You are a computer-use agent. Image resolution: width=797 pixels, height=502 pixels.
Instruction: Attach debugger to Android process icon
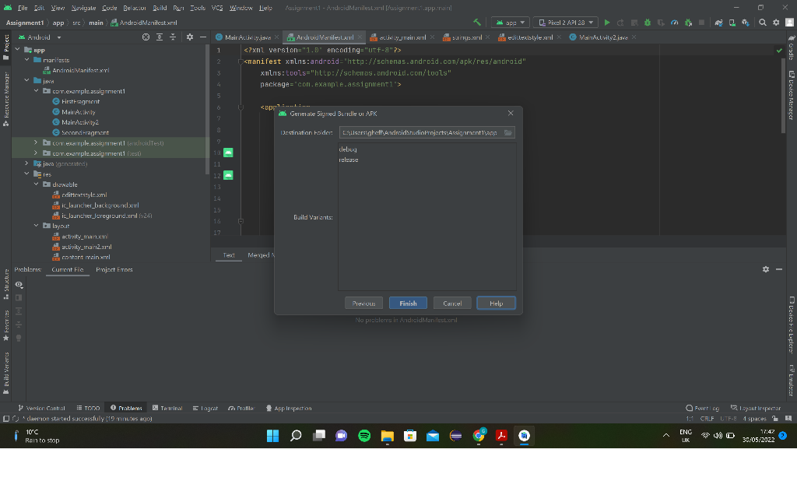point(688,23)
